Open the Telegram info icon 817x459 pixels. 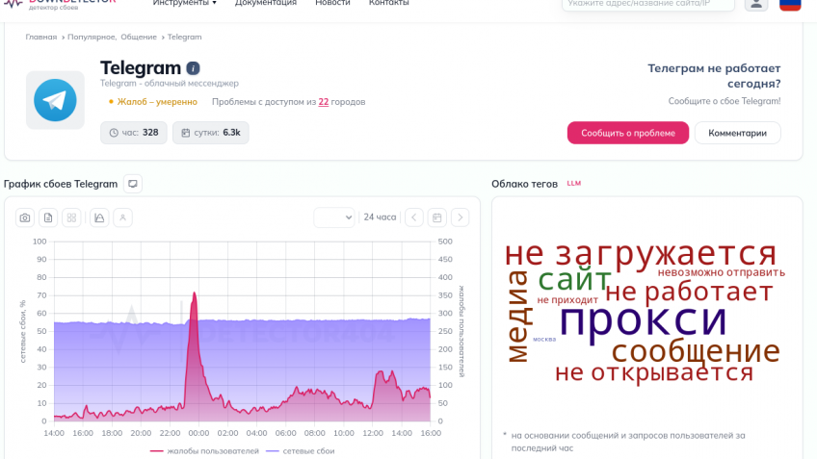193,68
